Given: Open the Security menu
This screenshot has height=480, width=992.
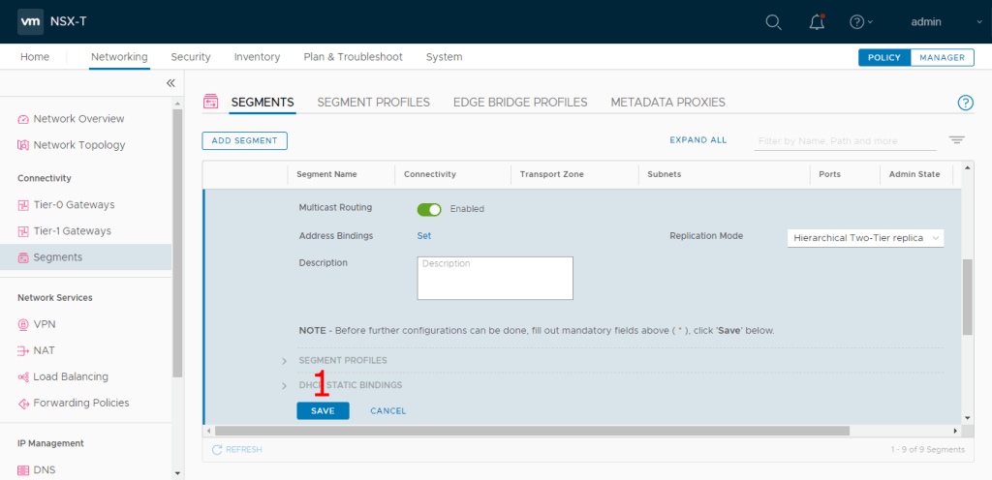Looking at the screenshot, I should click(x=191, y=57).
